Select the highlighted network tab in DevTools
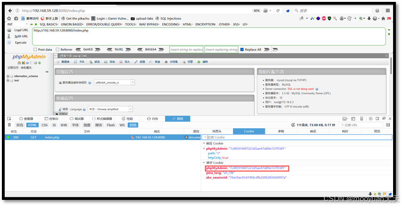The width and height of the screenshot is (402, 206). (178, 119)
